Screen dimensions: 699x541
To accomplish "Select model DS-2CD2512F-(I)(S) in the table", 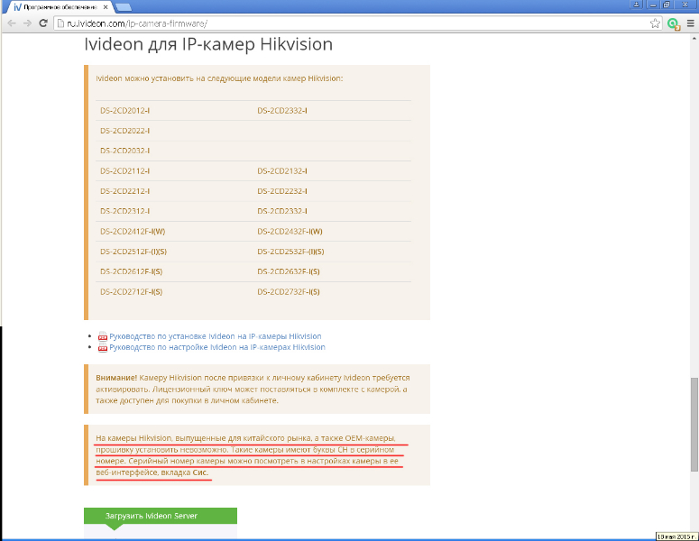I will pos(133,252).
